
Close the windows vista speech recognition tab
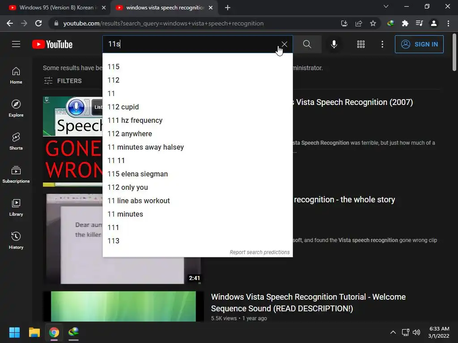(211, 8)
